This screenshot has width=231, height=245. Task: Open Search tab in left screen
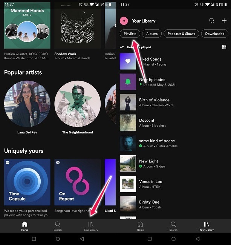[58, 226]
